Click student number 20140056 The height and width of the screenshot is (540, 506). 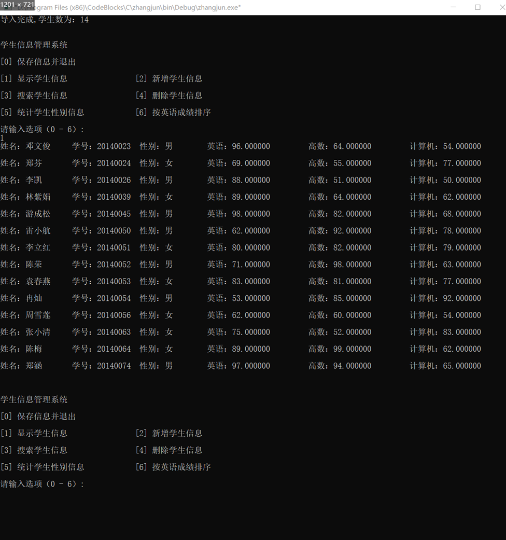click(x=114, y=315)
